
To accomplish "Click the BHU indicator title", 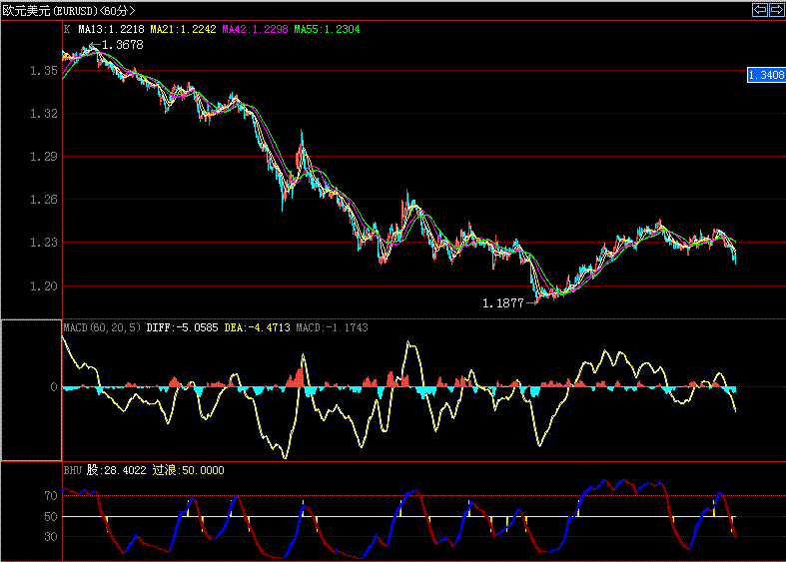I will [73, 470].
